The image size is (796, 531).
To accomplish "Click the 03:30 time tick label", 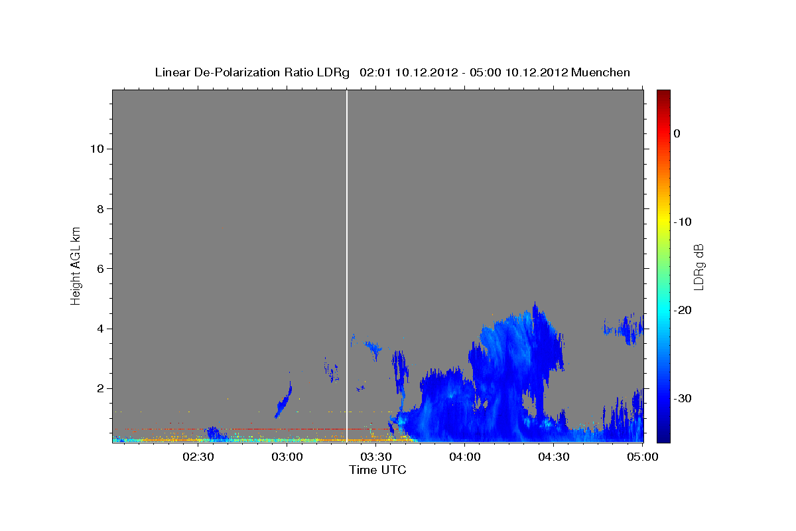I will [376, 457].
